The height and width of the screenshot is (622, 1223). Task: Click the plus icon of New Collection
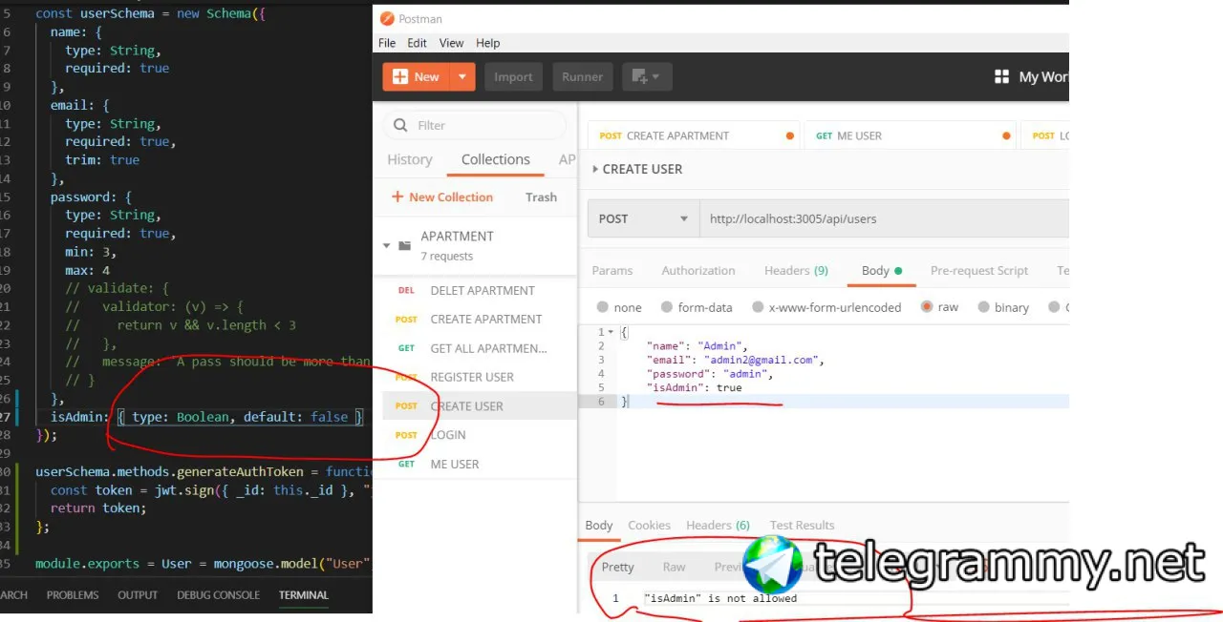pos(397,197)
